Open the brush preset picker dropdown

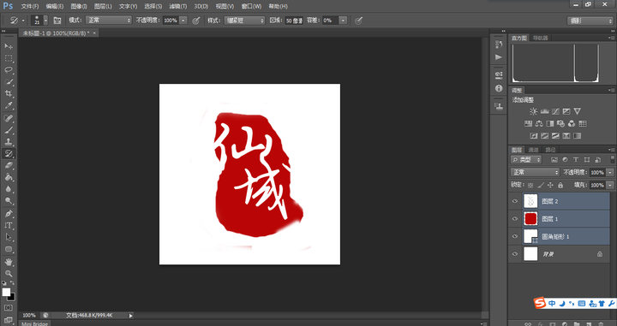(46, 21)
